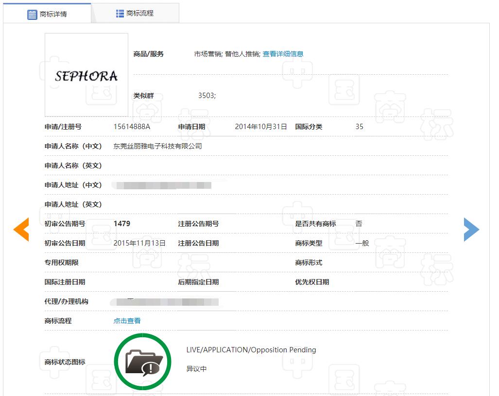Go to previous trademark with orange arrow
Screen dimensions: 499x396
click(x=21, y=230)
